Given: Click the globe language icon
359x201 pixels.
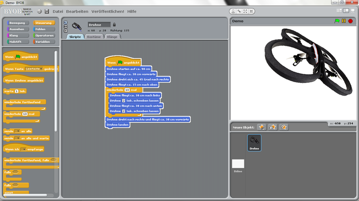Looking at the screenshot, I should point(39,11).
